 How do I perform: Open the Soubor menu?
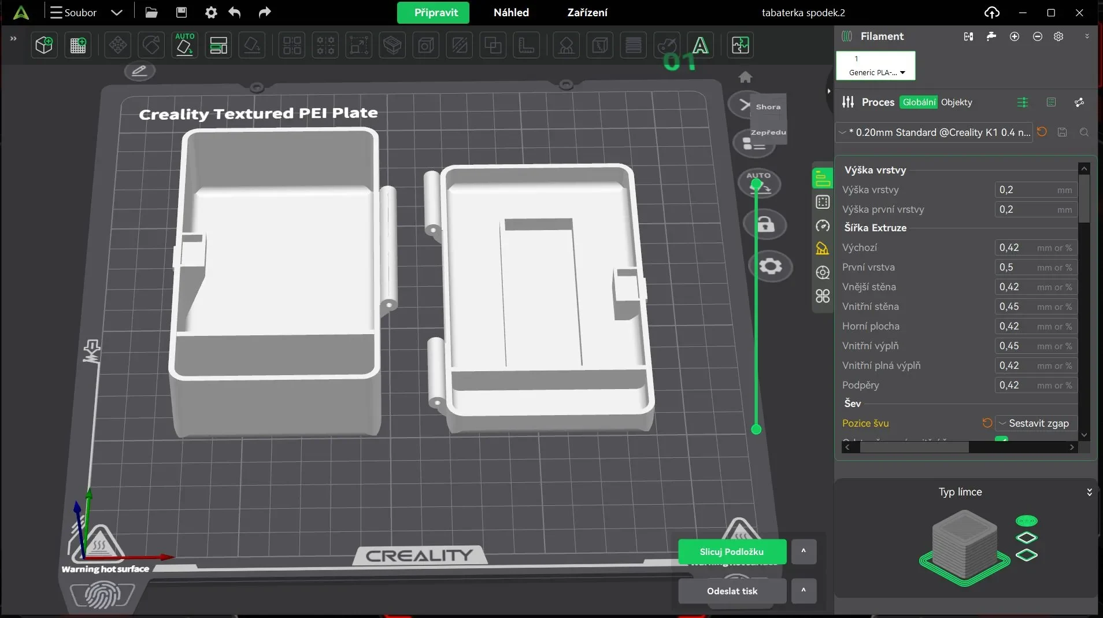coord(73,13)
